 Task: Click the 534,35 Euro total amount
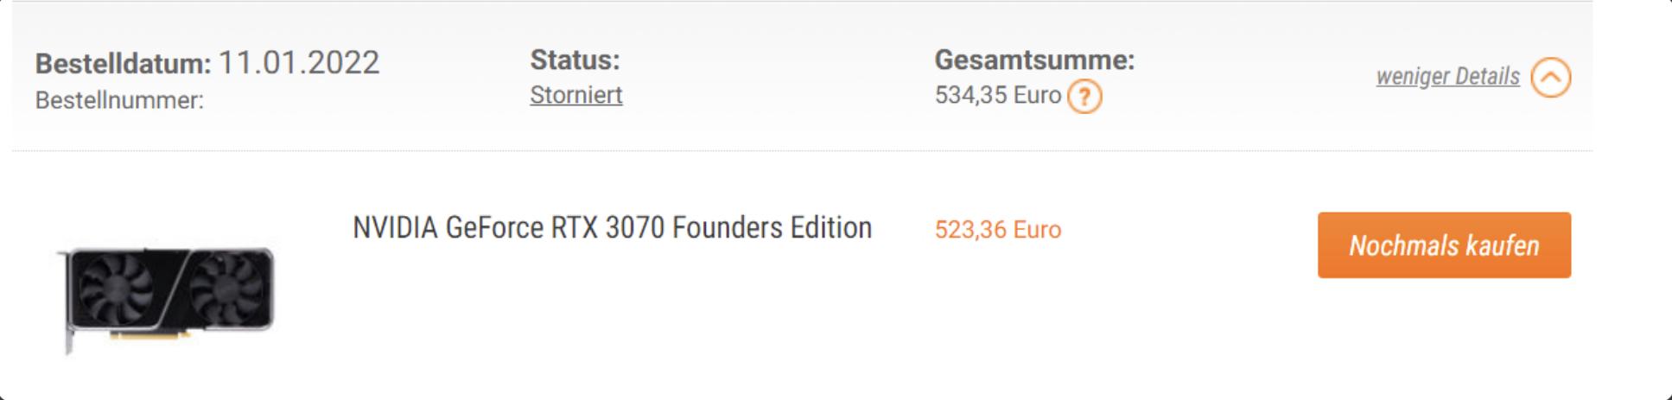tap(997, 95)
